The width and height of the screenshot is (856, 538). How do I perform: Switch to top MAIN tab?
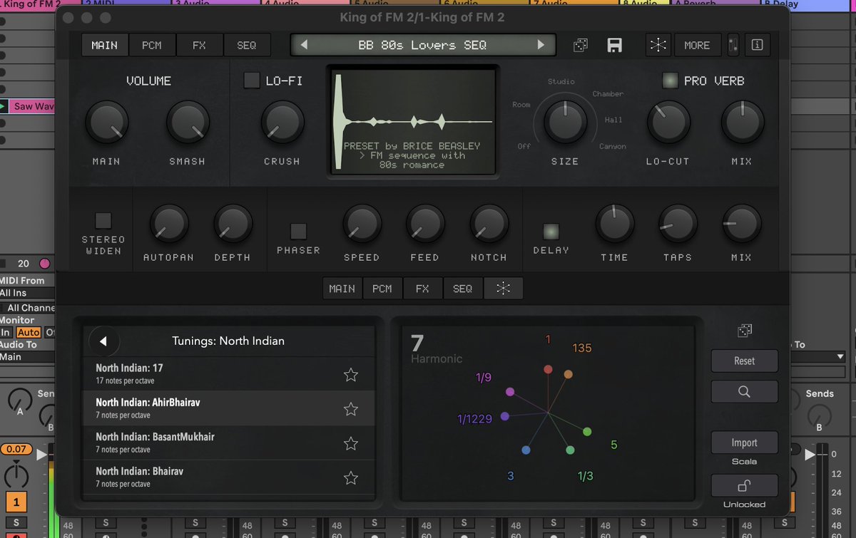point(104,45)
